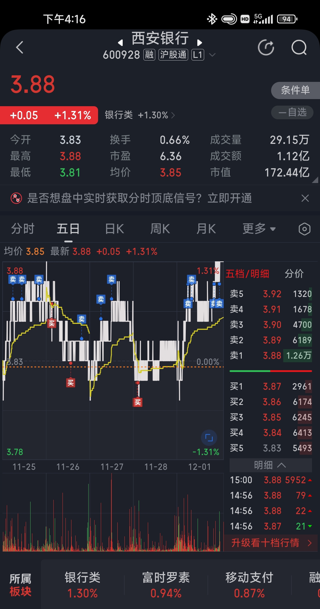Image resolution: width=320 pixels, height=609 pixels.
Task: Tap the red 买 marker near 11-26
Action: click(x=71, y=383)
